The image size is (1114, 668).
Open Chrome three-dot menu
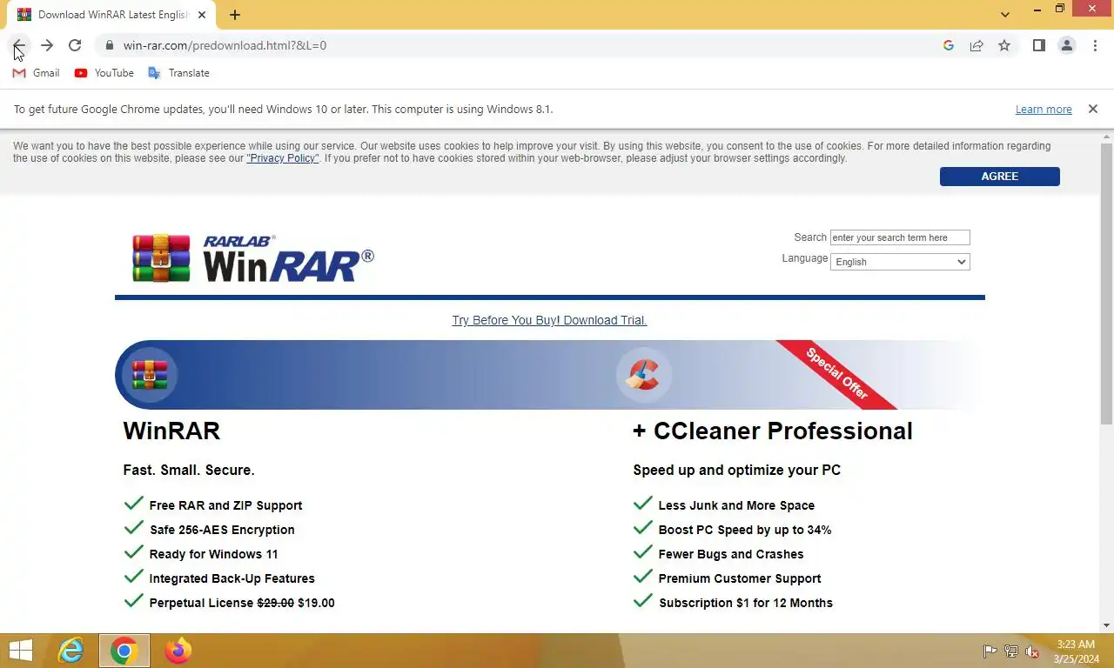(x=1095, y=45)
